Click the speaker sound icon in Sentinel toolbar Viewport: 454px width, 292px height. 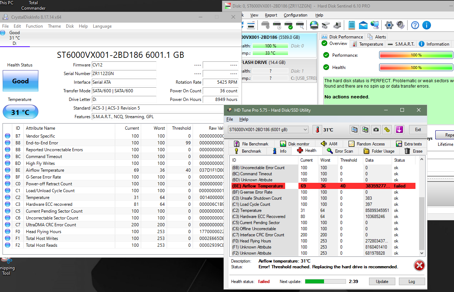(400, 25)
